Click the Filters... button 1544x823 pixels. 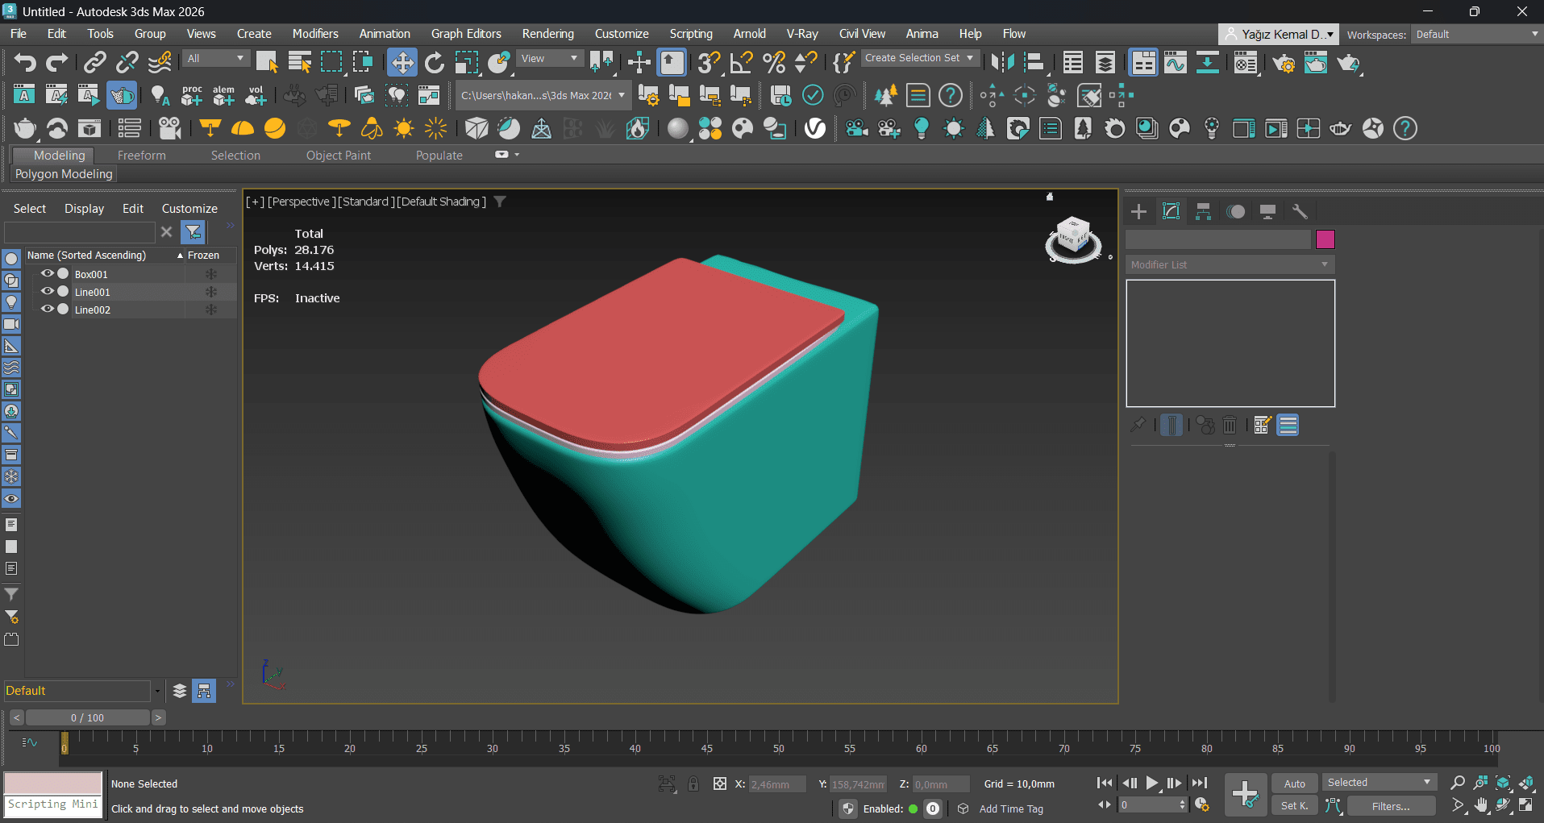pyautogui.click(x=1391, y=806)
